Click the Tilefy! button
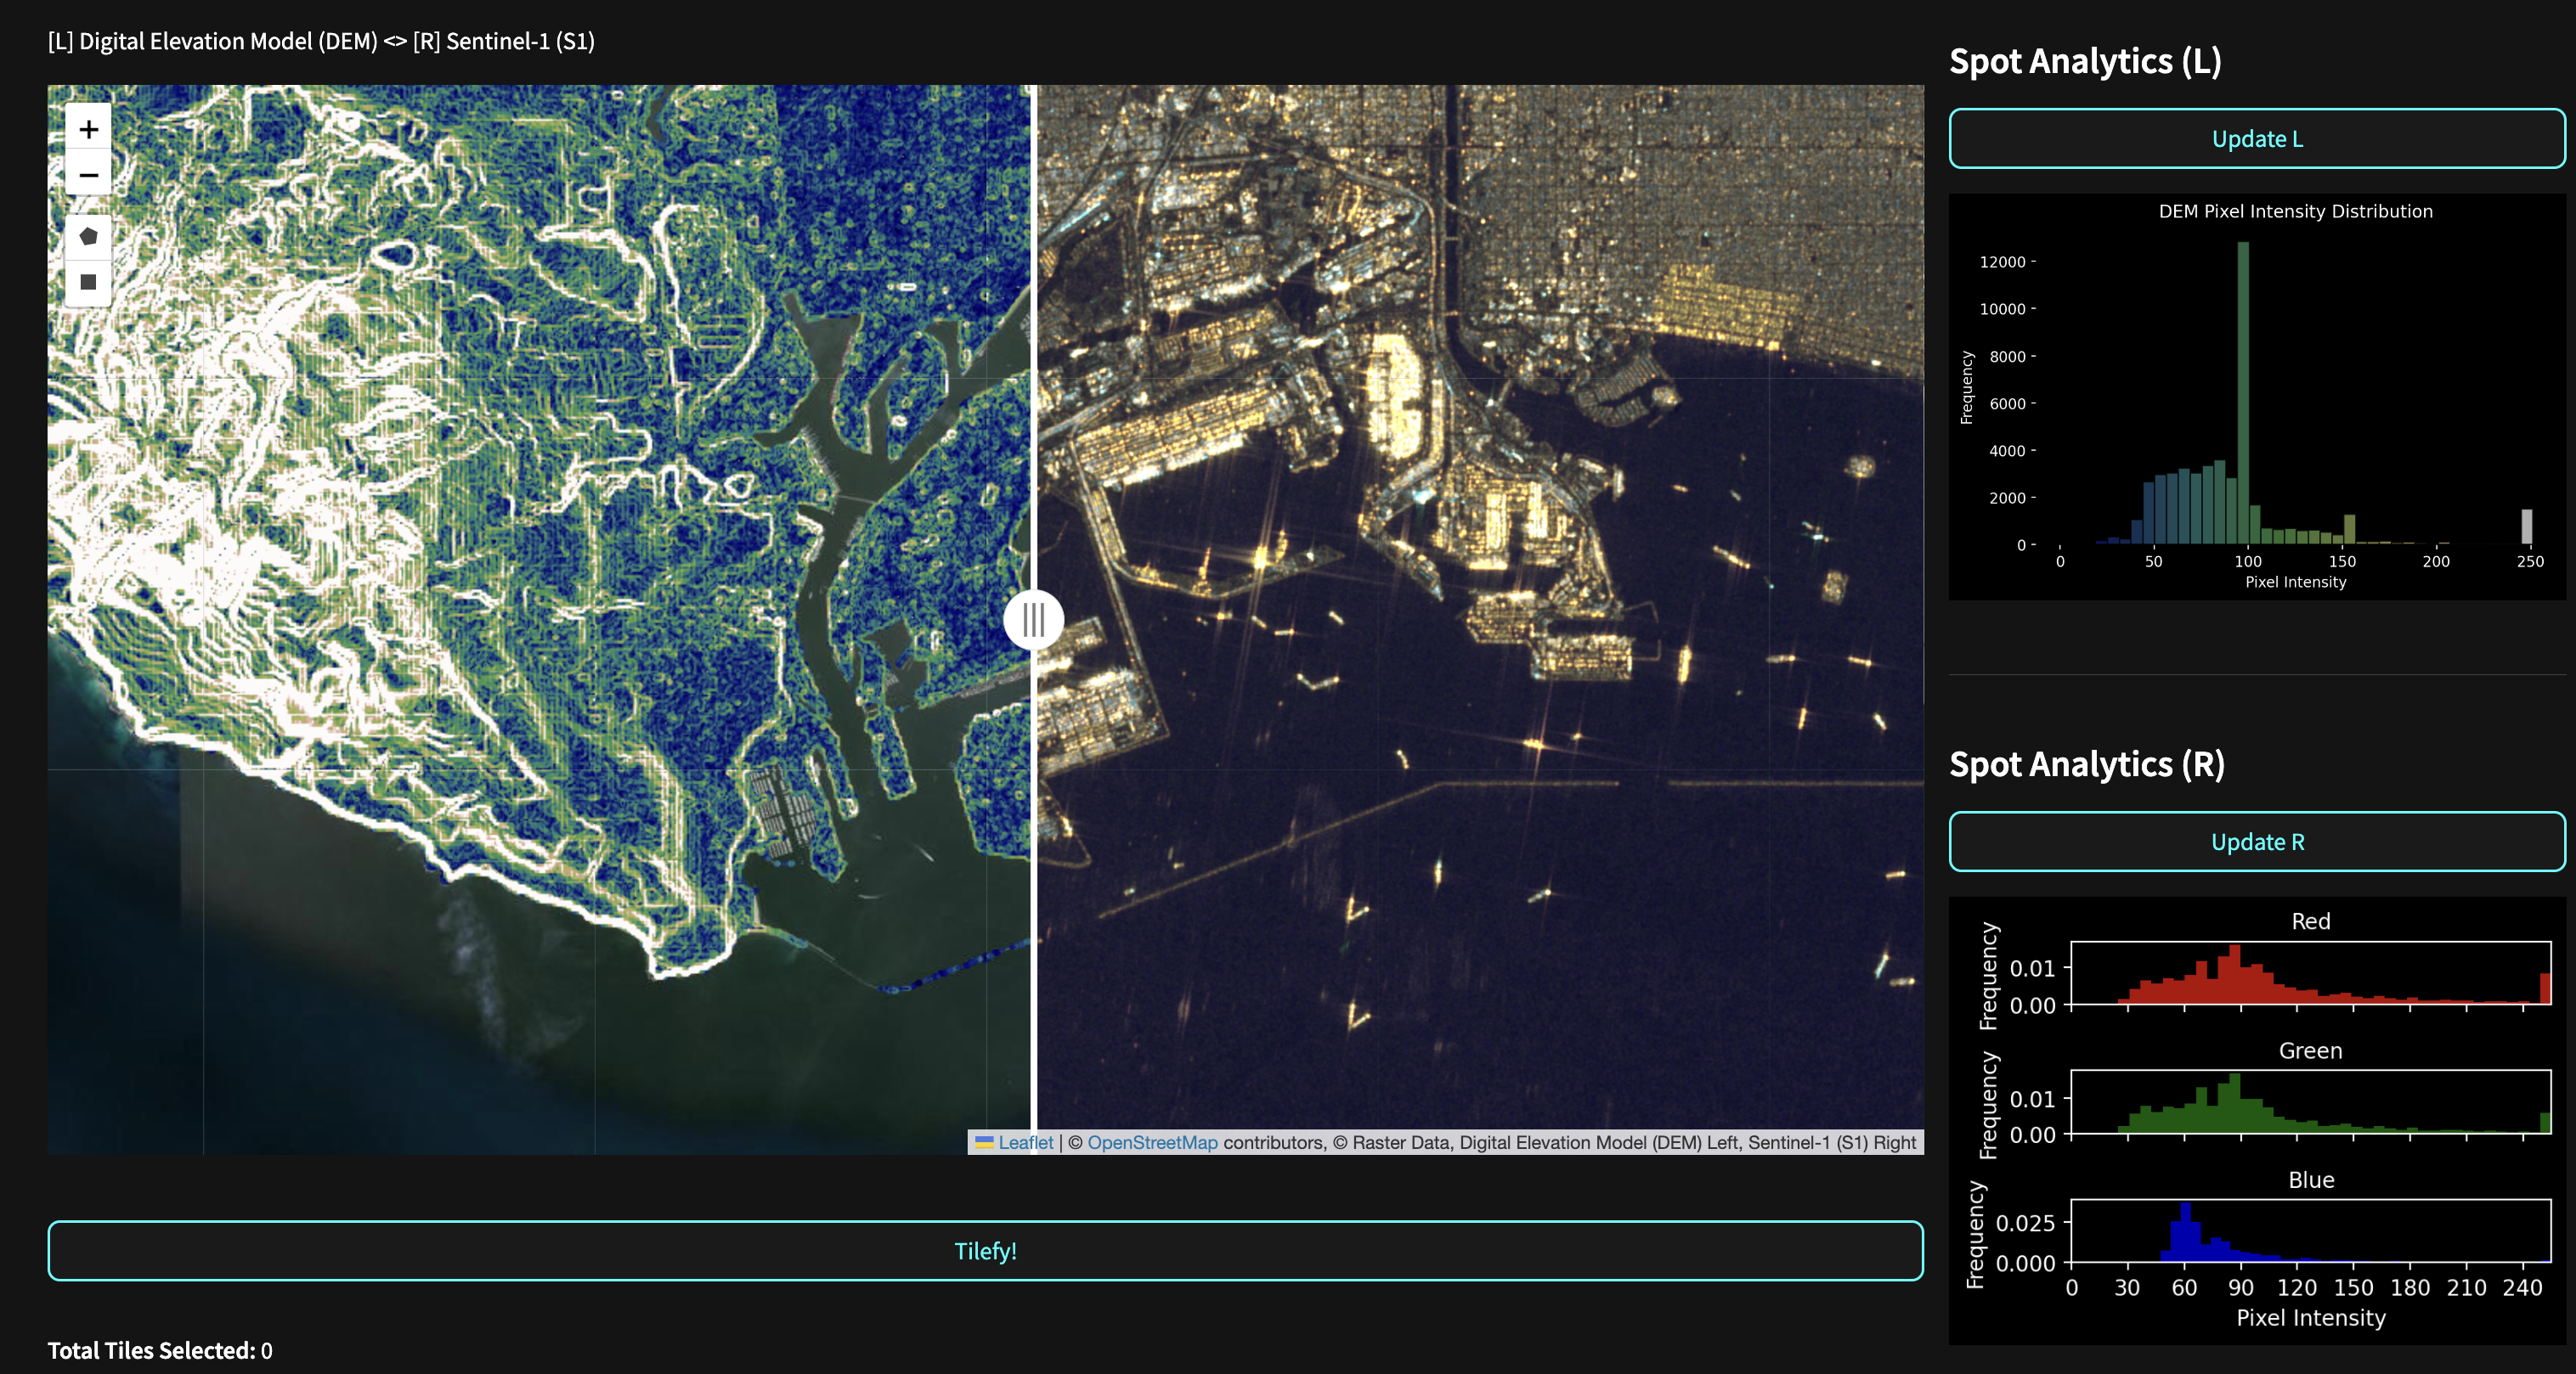Screen dimensions: 2576x1374 coord(985,1250)
